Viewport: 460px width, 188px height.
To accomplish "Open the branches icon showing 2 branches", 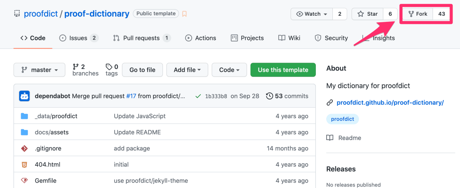I will pyautogui.click(x=76, y=66).
